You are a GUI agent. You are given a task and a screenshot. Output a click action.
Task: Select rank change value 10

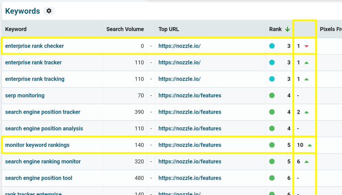[300, 145]
